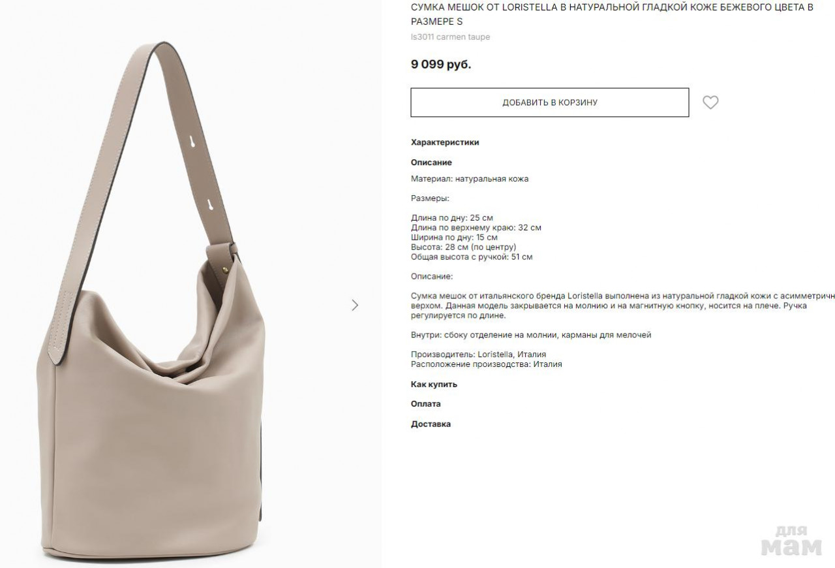Click the Loristella bag product title
Screen dimensions: 835x568
coord(612,14)
